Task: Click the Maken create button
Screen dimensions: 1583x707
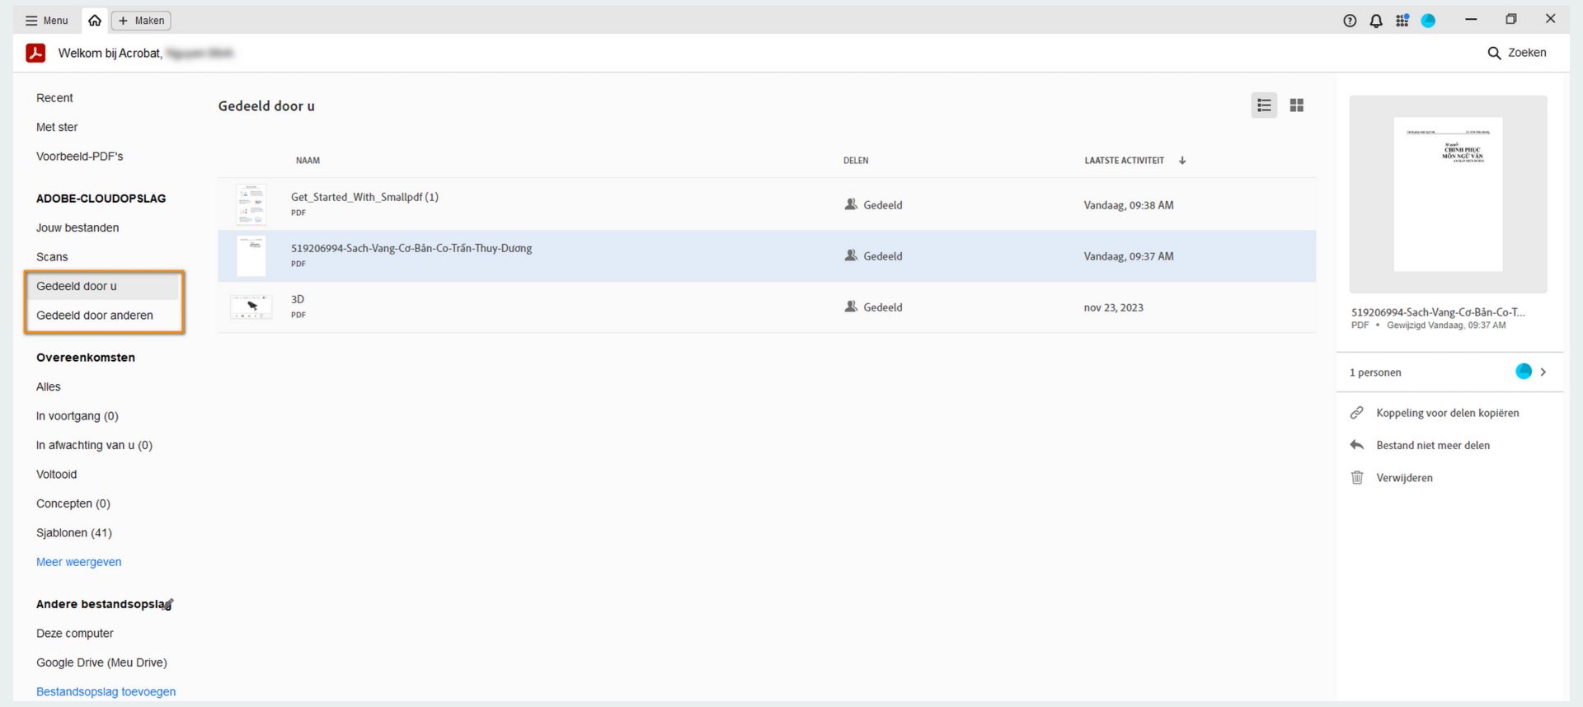Action: point(141,21)
